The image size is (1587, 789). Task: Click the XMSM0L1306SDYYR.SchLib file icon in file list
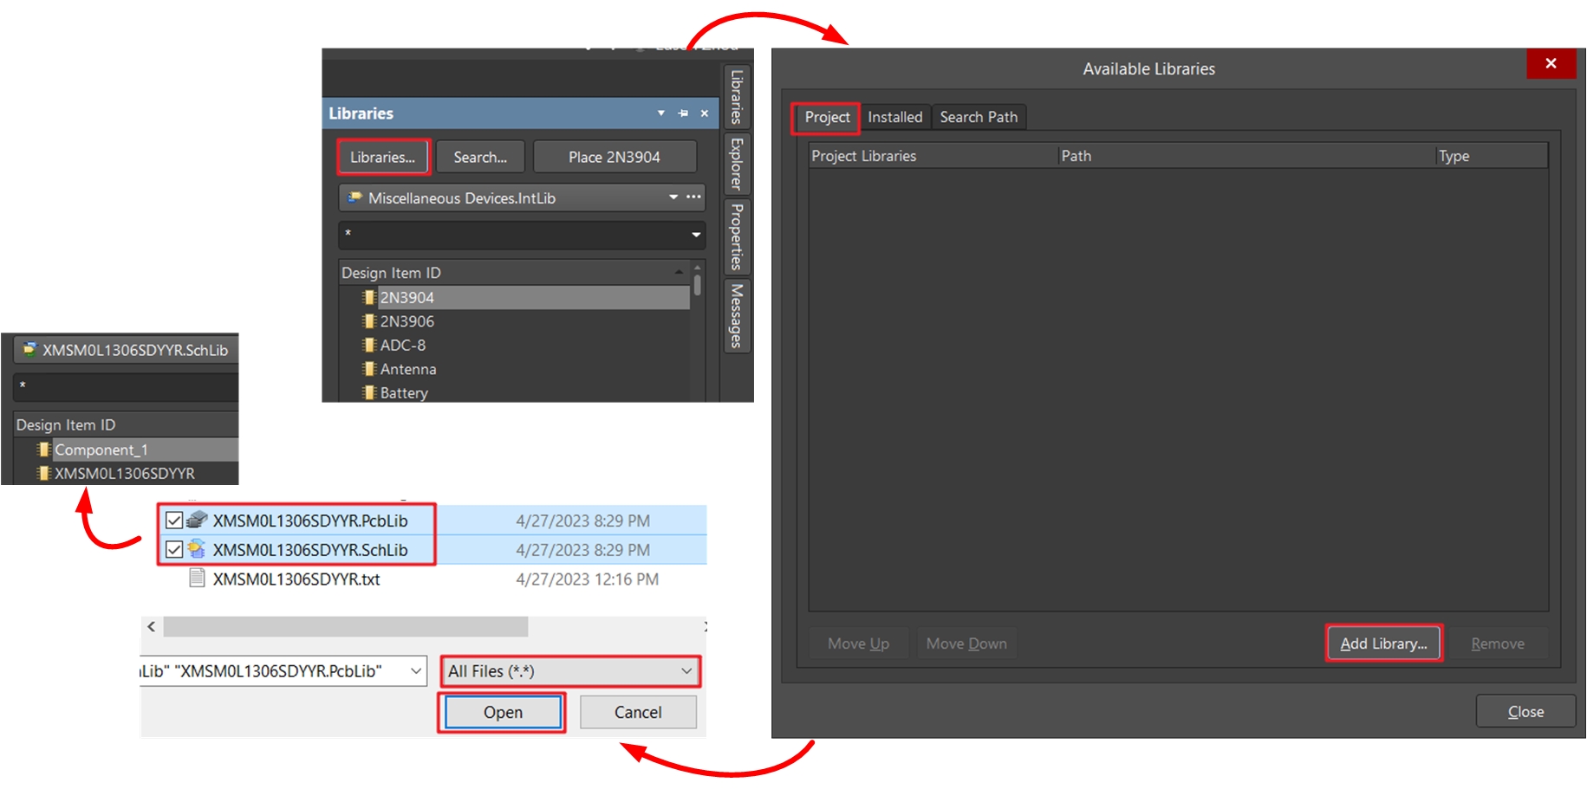198,549
